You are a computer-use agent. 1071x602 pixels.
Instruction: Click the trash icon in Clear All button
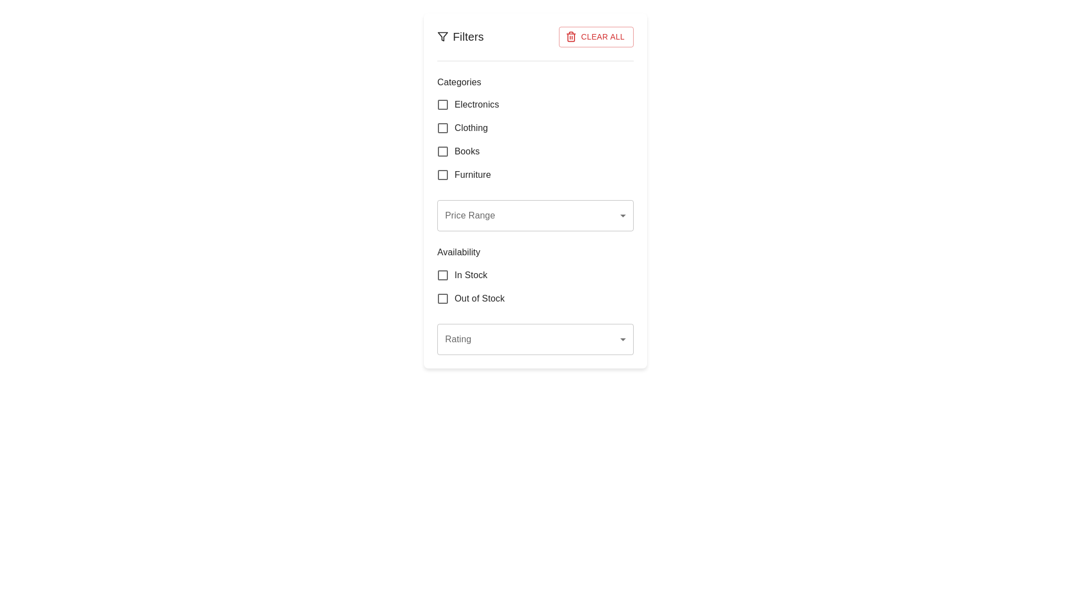[571, 37]
